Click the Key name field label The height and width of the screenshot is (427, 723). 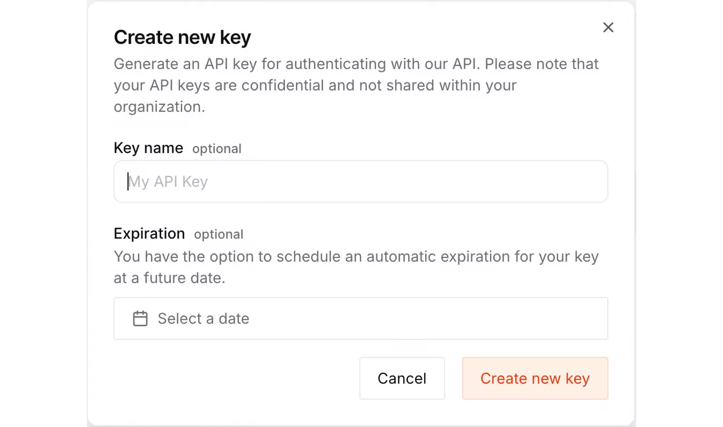[148, 148]
